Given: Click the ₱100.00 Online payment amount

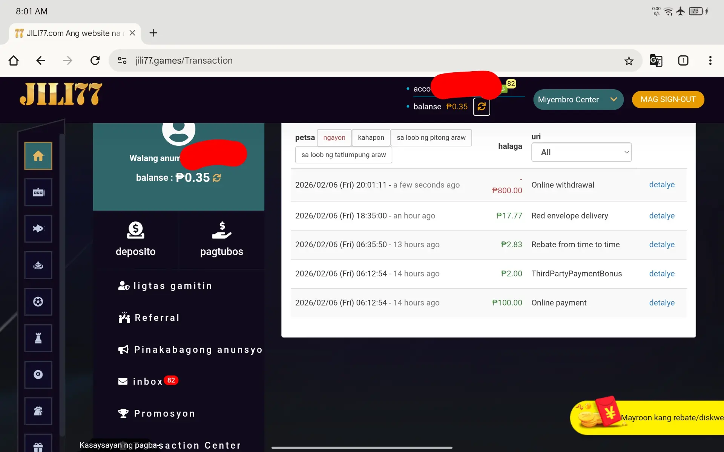Looking at the screenshot, I should [507, 303].
